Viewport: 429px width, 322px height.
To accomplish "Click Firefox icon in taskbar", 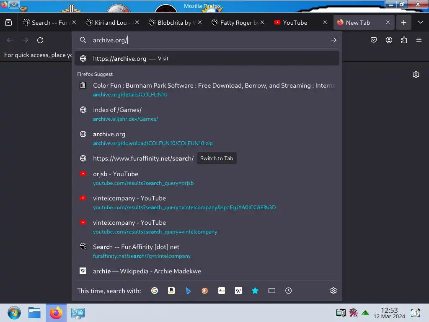I will click(56, 313).
